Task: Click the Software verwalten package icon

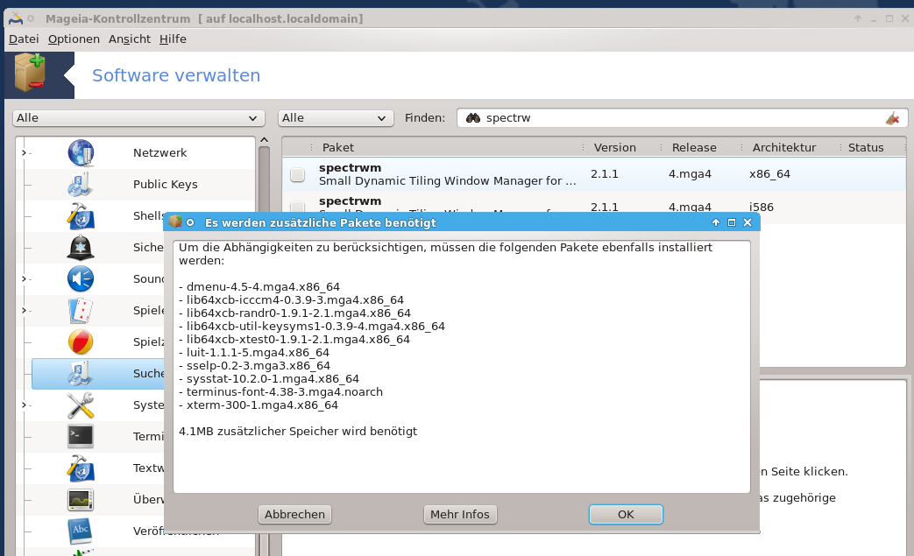Action: click(x=30, y=72)
